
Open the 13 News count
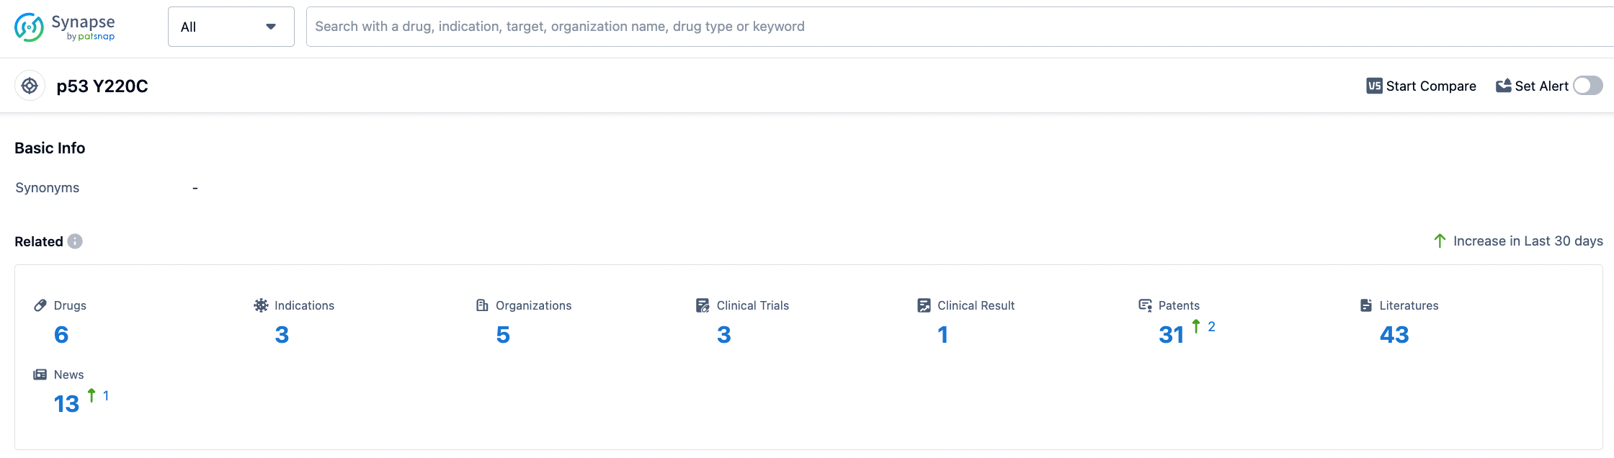pyautogui.click(x=66, y=404)
